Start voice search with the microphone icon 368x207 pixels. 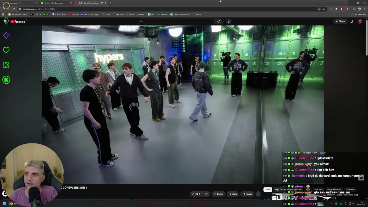(229, 21)
